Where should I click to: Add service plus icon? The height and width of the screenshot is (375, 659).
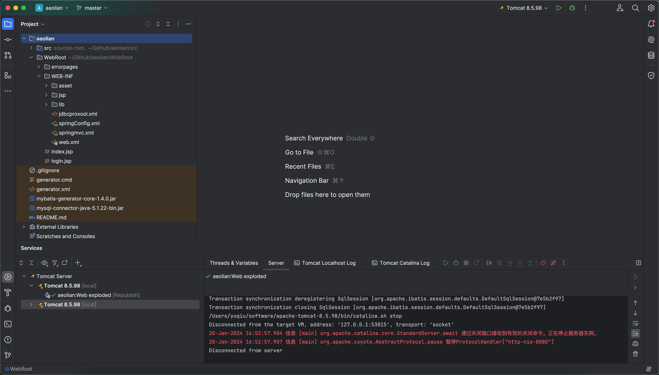[x=78, y=263]
